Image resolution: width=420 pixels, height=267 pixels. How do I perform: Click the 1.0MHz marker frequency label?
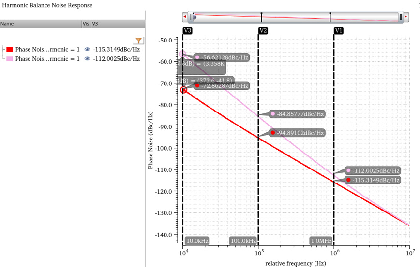coord(321,240)
